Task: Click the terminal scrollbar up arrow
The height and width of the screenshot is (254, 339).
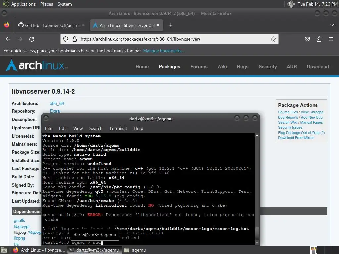Action: click(257, 136)
